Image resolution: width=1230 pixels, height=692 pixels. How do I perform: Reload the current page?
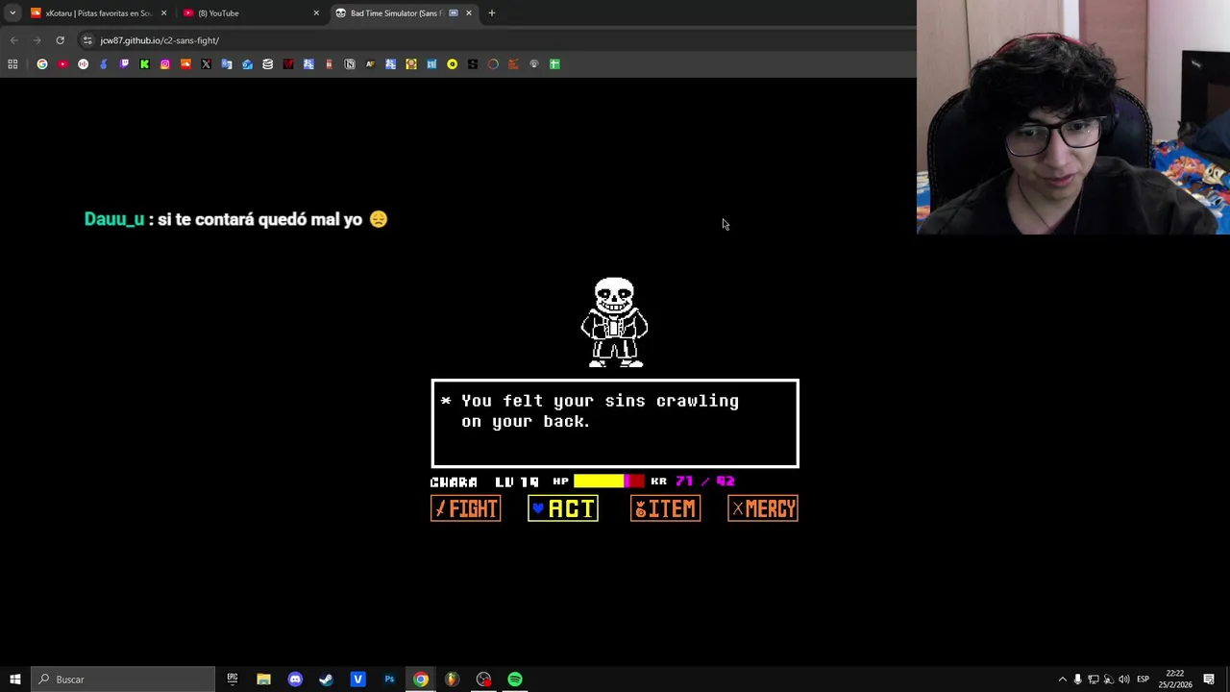(x=60, y=40)
